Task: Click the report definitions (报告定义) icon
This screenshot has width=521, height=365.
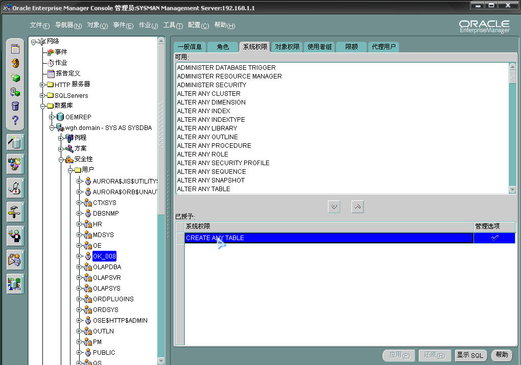Action: pyautogui.click(x=51, y=73)
